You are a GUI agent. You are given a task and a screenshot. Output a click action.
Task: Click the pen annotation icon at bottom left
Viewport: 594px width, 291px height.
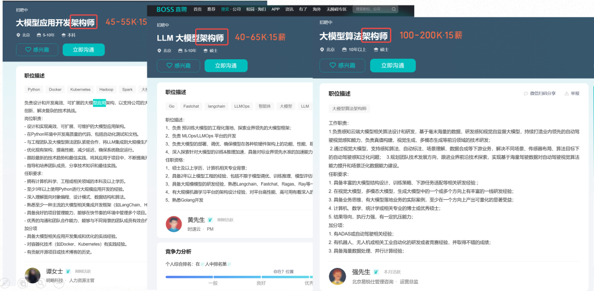tap(4, 283)
